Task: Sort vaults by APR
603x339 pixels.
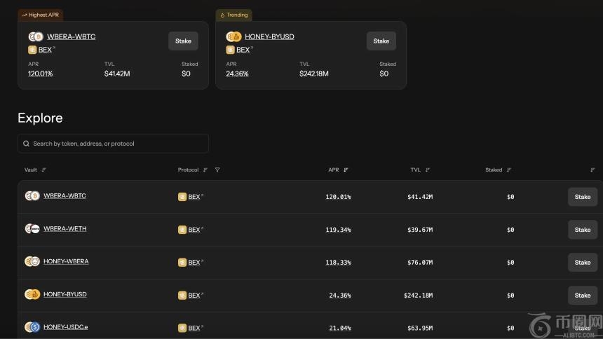Action: [346, 169]
